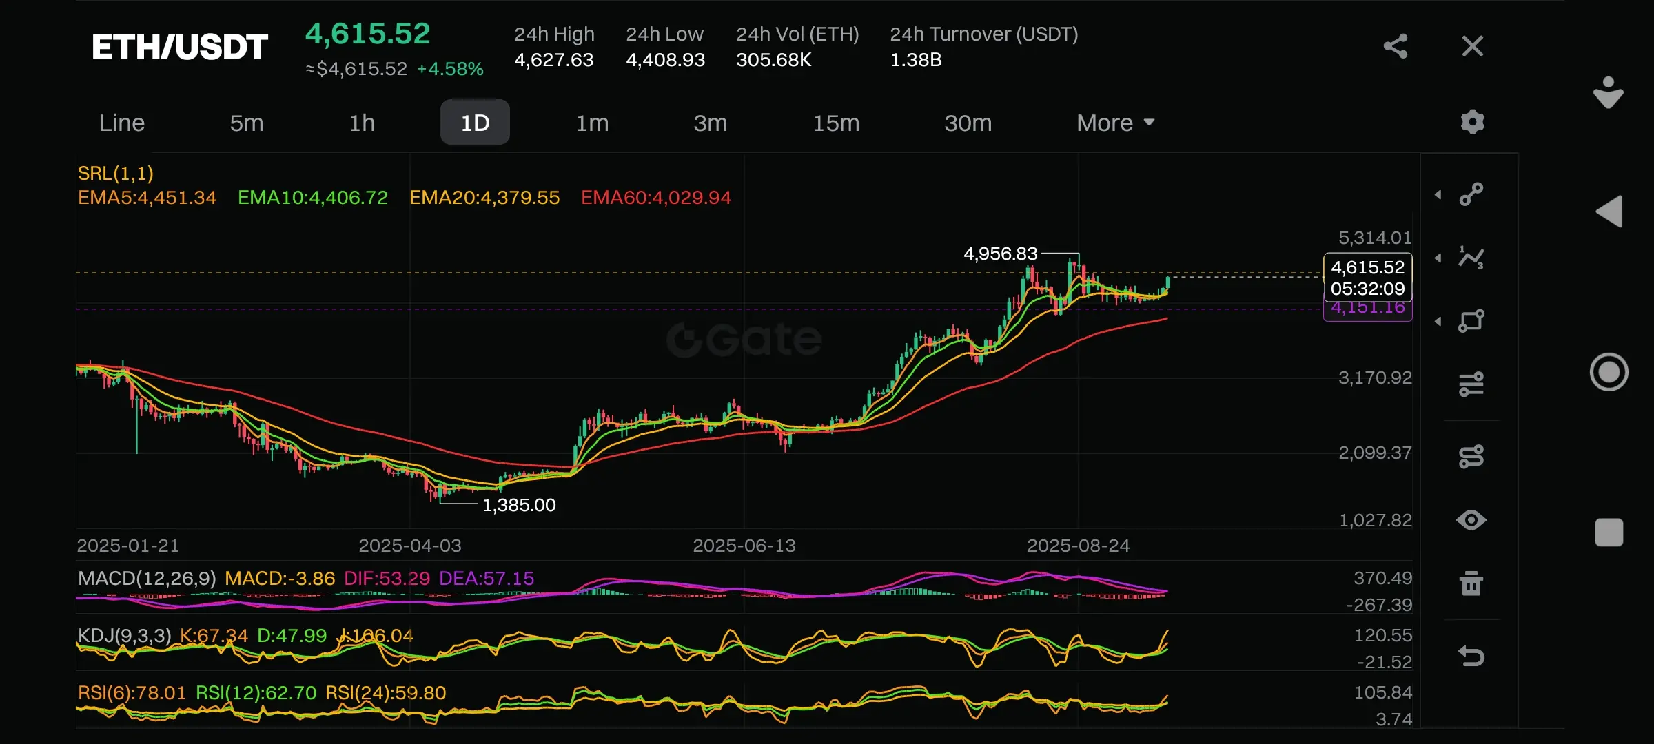Click the MACD(12,26,9) indicator label
Screen dimensions: 1654x744
(x=147, y=578)
